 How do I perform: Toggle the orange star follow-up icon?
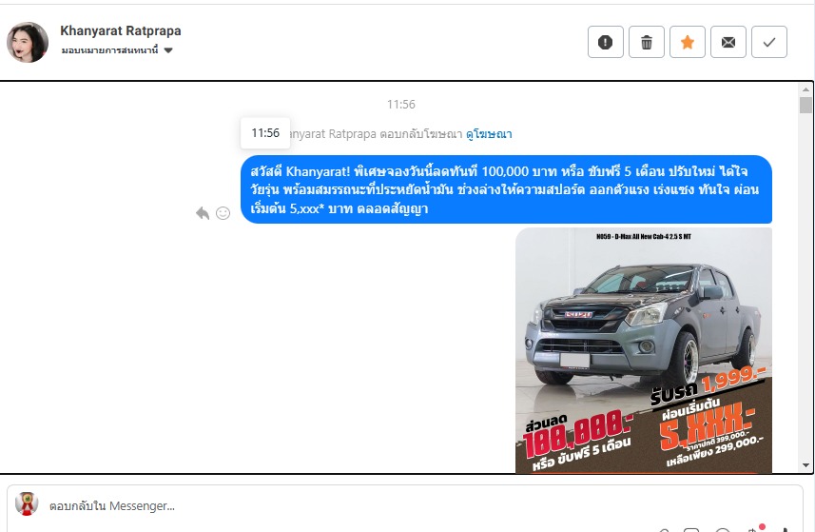click(x=688, y=42)
